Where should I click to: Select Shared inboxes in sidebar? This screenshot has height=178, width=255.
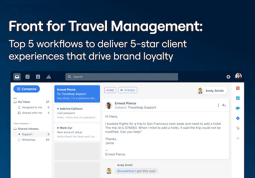point(26,129)
